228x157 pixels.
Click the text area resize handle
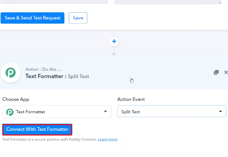click(x=220, y=2)
